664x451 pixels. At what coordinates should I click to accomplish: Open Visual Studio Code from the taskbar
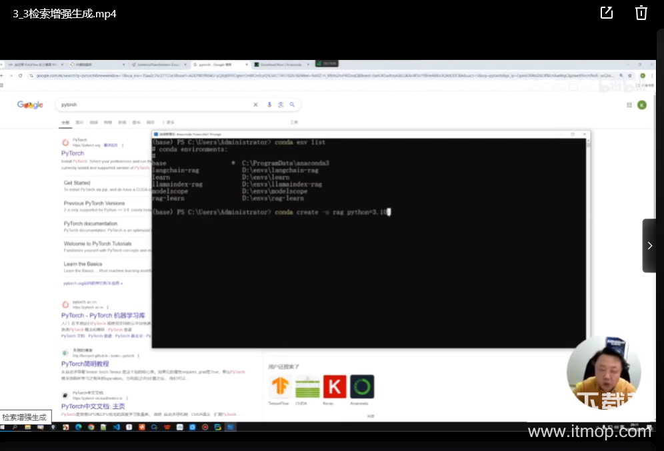(x=116, y=427)
